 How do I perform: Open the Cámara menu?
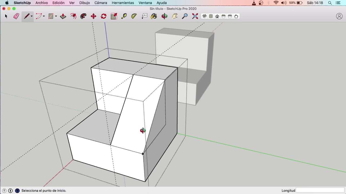(101, 3)
